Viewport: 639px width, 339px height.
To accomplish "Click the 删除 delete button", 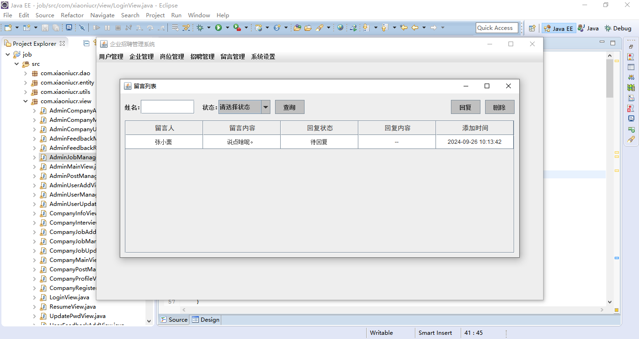I will tap(500, 107).
